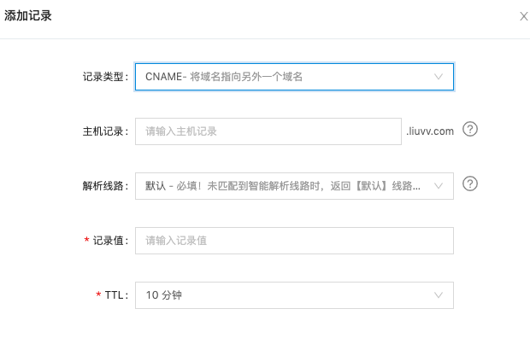Click the 记录值 field label

point(110,241)
